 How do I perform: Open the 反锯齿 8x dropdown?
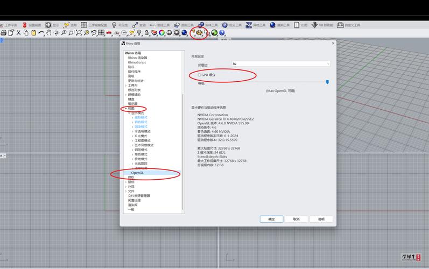pyautogui.click(x=281, y=63)
